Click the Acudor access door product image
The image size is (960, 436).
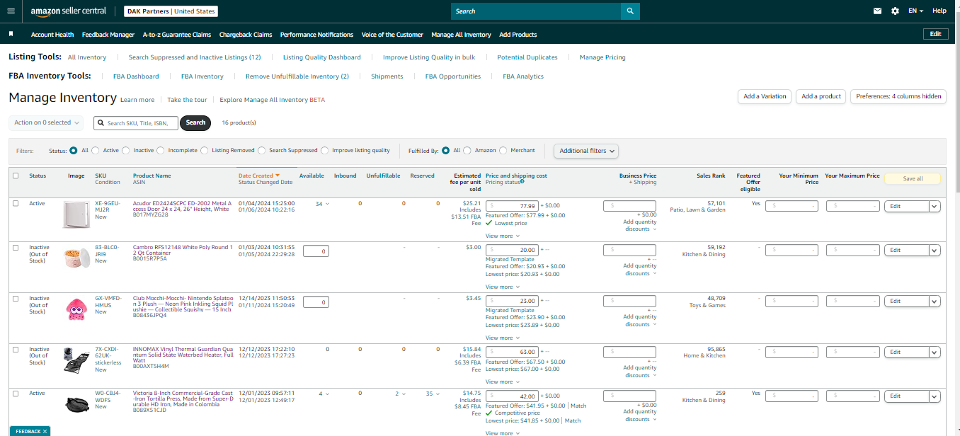coord(76,214)
